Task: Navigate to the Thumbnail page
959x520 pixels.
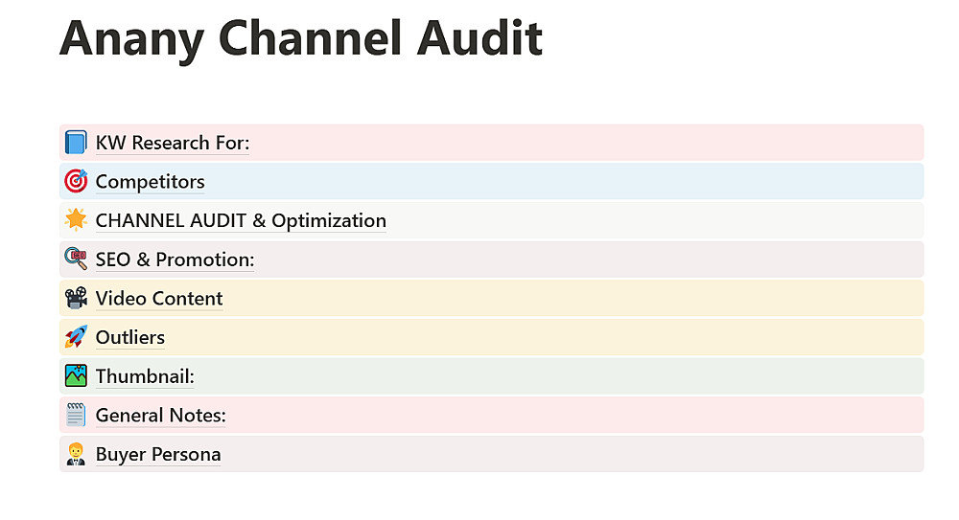Action: point(145,376)
